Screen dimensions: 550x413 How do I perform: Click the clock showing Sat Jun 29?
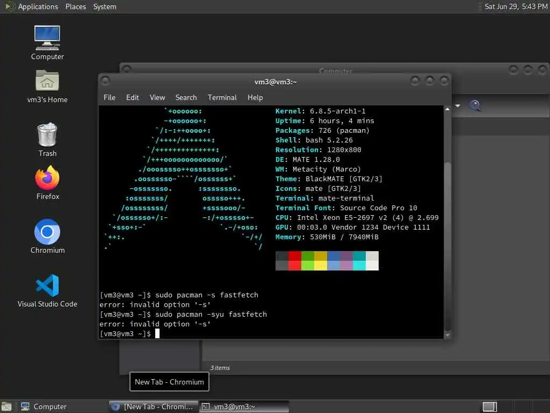point(516,6)
